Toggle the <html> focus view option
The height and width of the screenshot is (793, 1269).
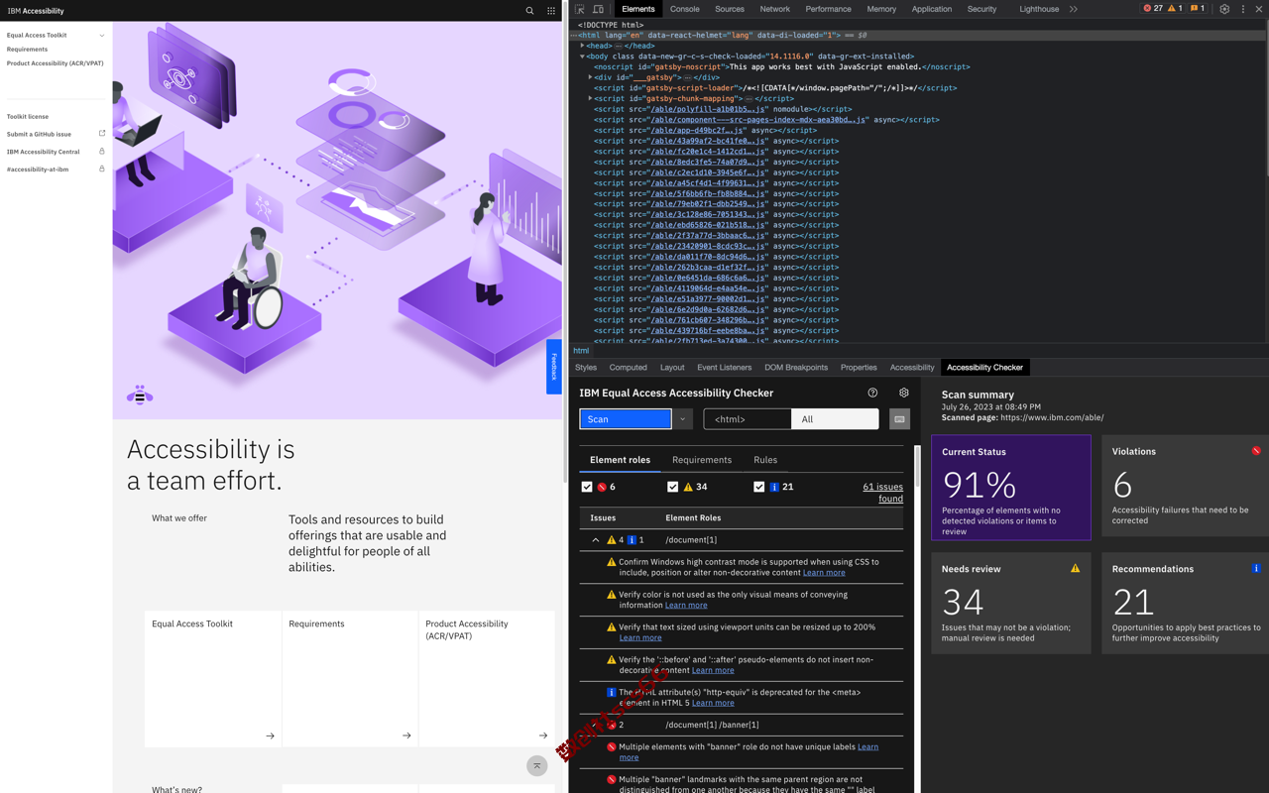748,419
